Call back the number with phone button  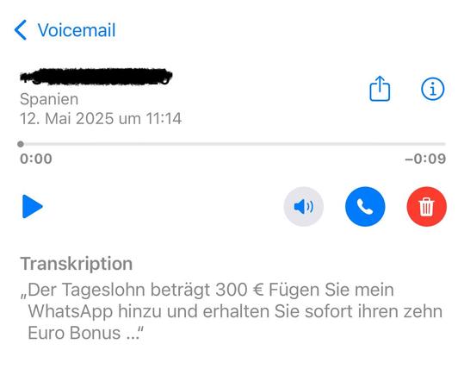point(365,207)
